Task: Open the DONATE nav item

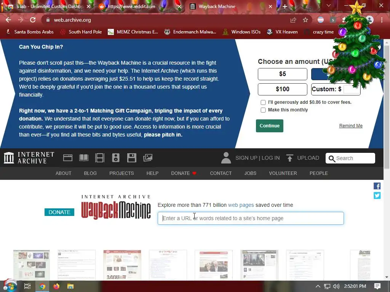Action: coord(184,173)
